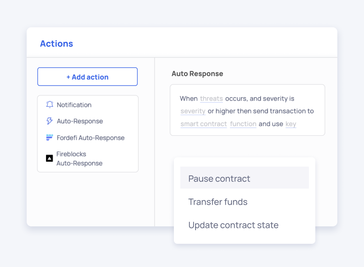Click the Auto-Response lightning bolt icon
The height and width of the screenshot is (267, 364).
click(49, 121)
